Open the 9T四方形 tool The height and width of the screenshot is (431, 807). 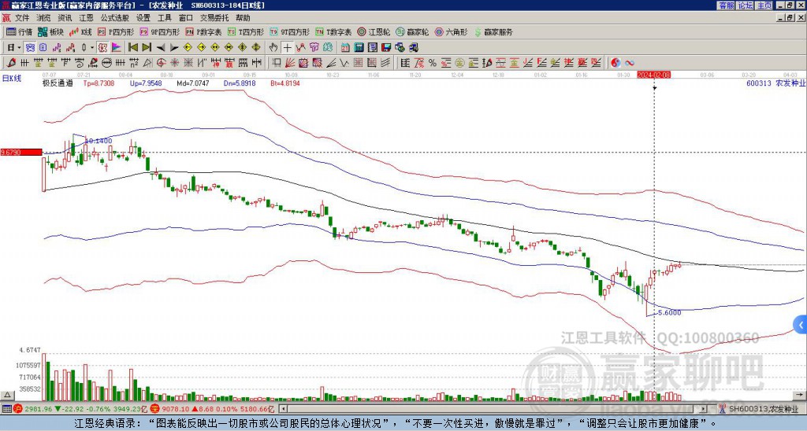click(x=290, y=31)
